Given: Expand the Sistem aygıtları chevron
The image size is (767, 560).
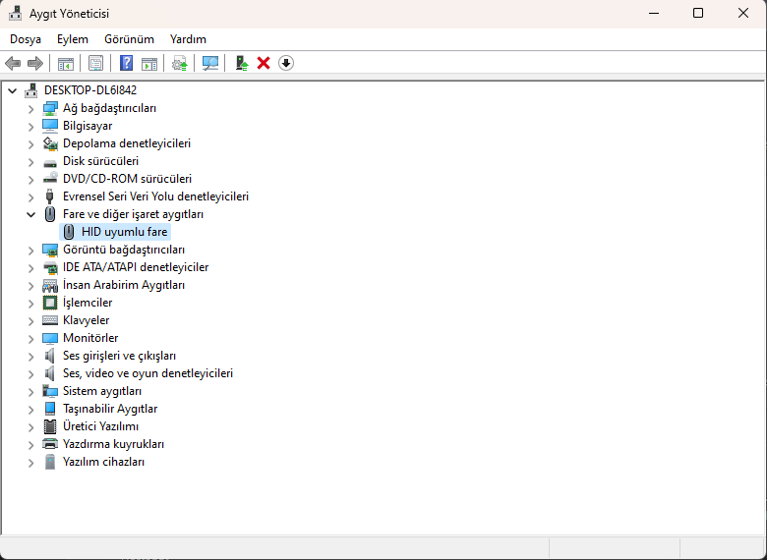Looking at the screenshot, I should (x=30, y=391).
